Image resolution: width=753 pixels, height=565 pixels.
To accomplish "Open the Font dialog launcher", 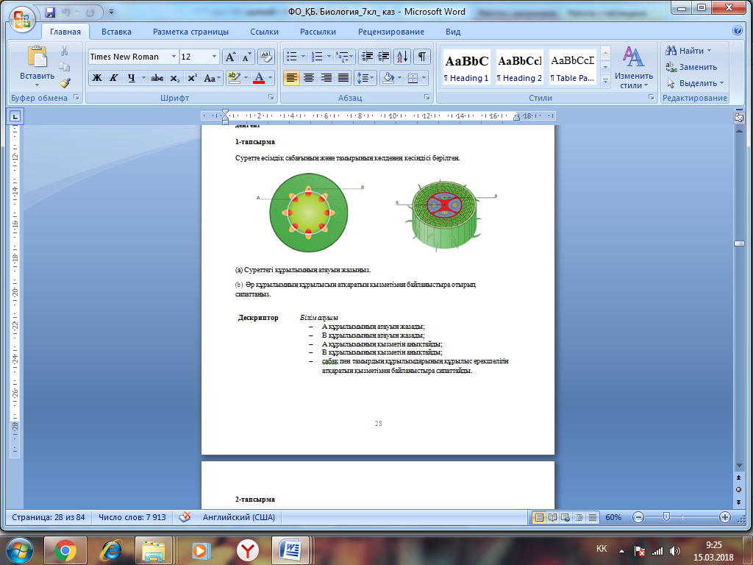I will pos(271,97).
